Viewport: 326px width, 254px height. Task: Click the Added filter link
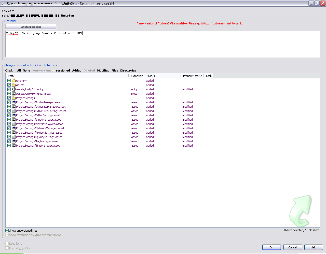click(x=77, y=70)
